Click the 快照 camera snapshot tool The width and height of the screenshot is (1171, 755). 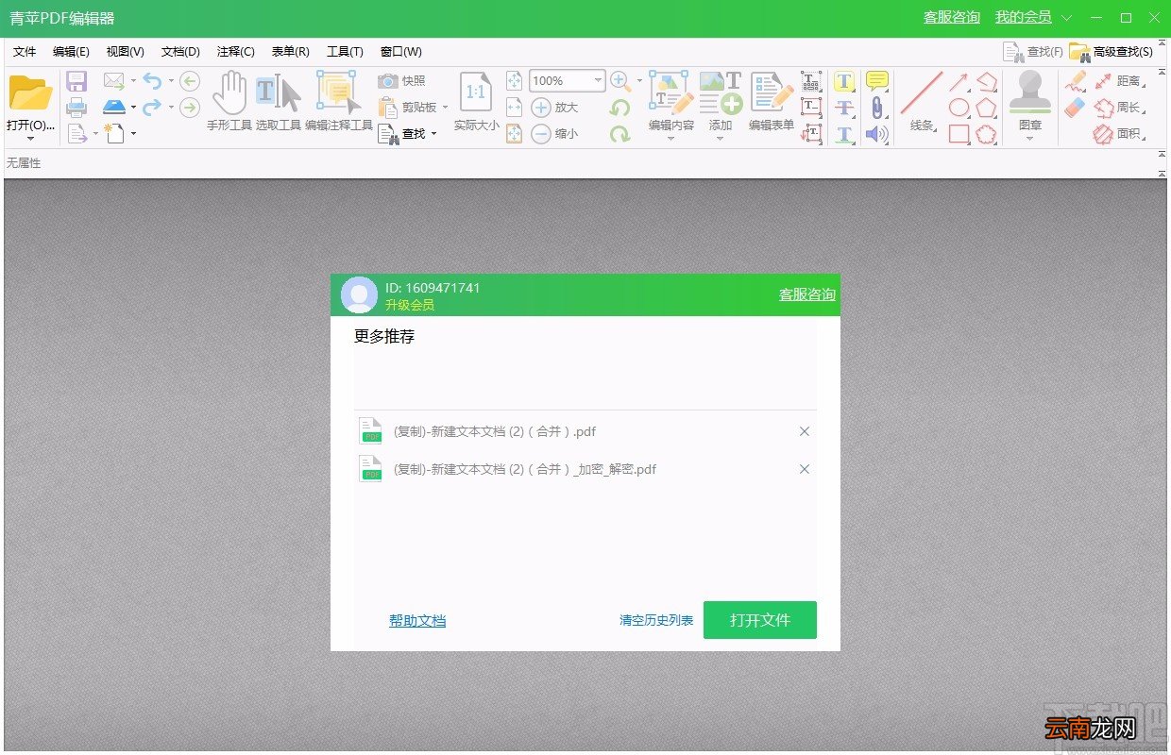tap(402, 81)
